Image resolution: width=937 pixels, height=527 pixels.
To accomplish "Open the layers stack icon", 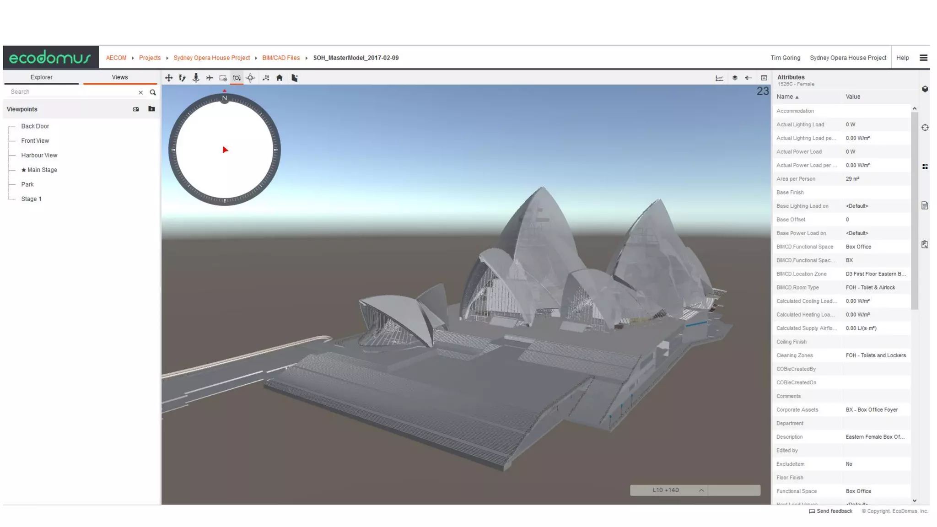I will [x=735, y=78].
